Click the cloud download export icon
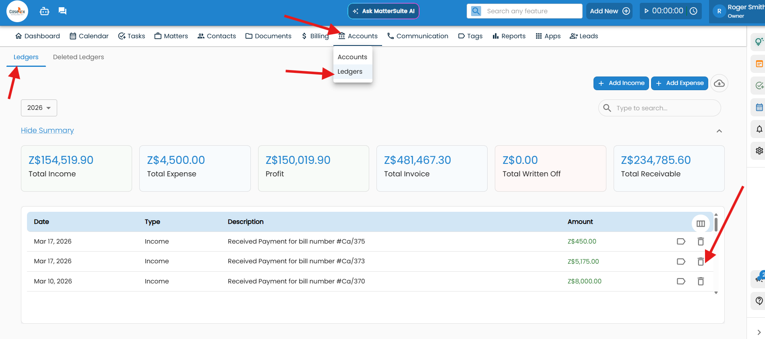 click(x=719, y=83)
